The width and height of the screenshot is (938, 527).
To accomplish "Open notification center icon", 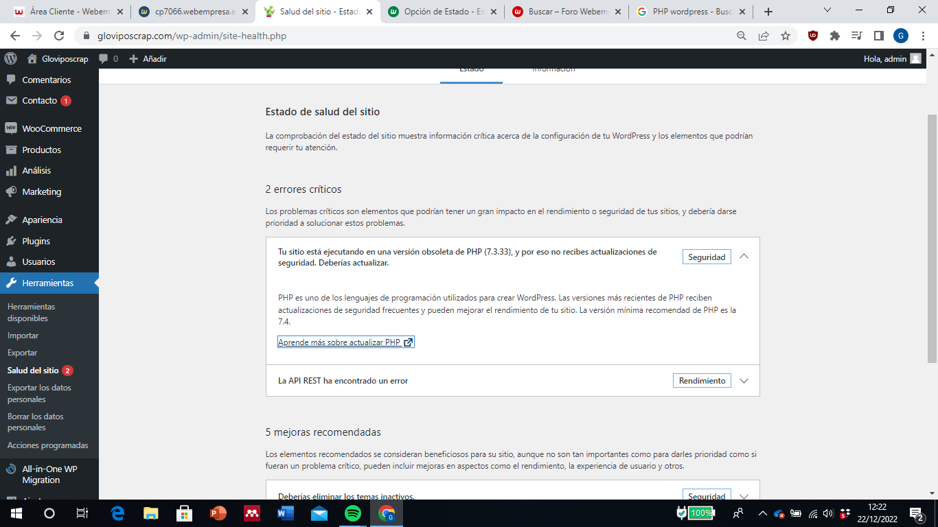I will [x=916, y=513].
